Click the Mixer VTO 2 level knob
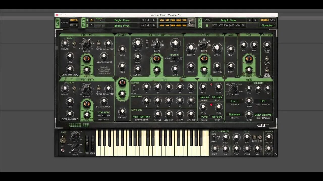The height and width of the screenshot is (181, 323). click(122, 66)
